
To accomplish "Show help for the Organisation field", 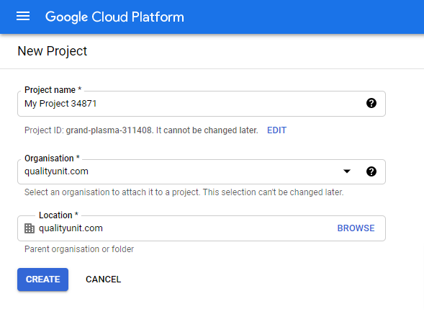I will click(x=371, y=171).
